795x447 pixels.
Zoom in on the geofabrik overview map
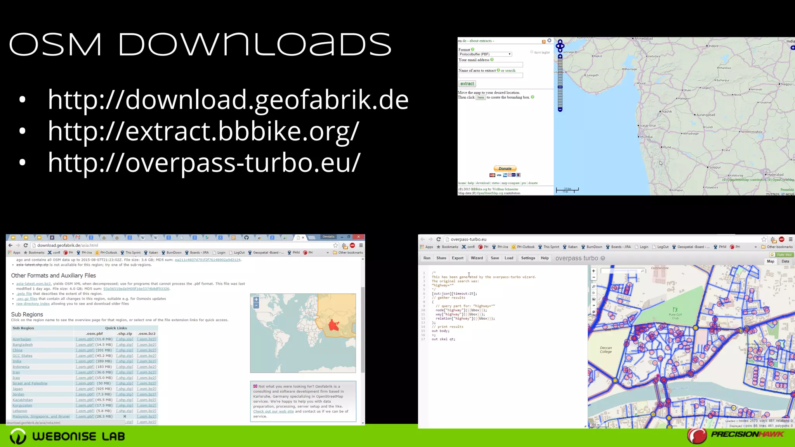click(256, 300)
